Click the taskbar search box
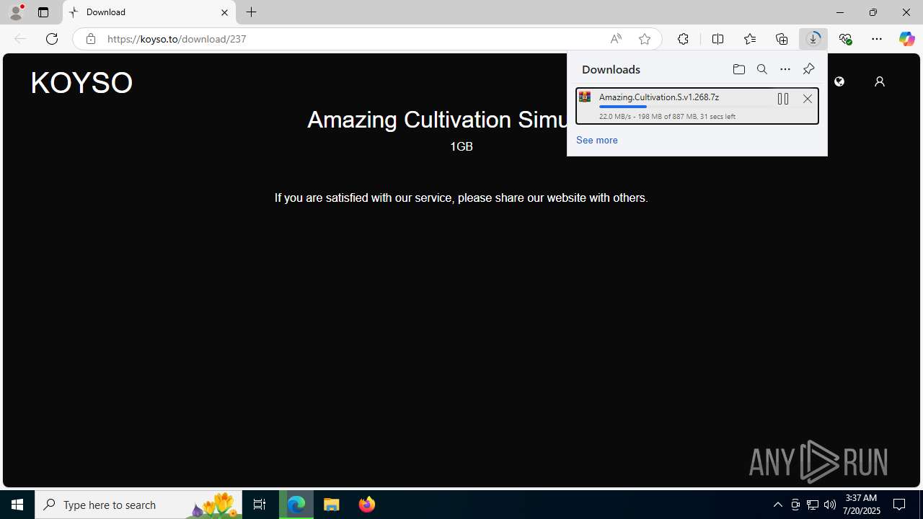This screenshot has height=519, width=923. pyautogui.click(x=138, y=505)
